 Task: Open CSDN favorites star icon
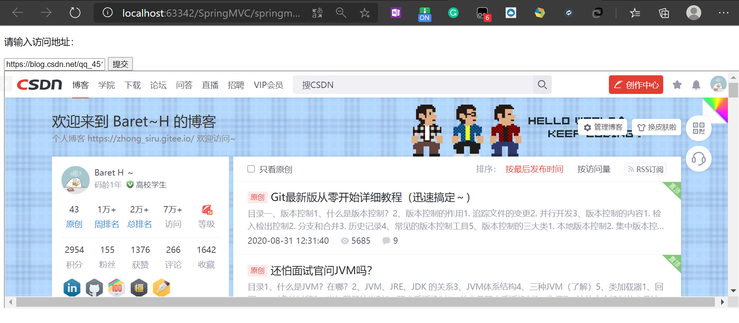(677, 84)
